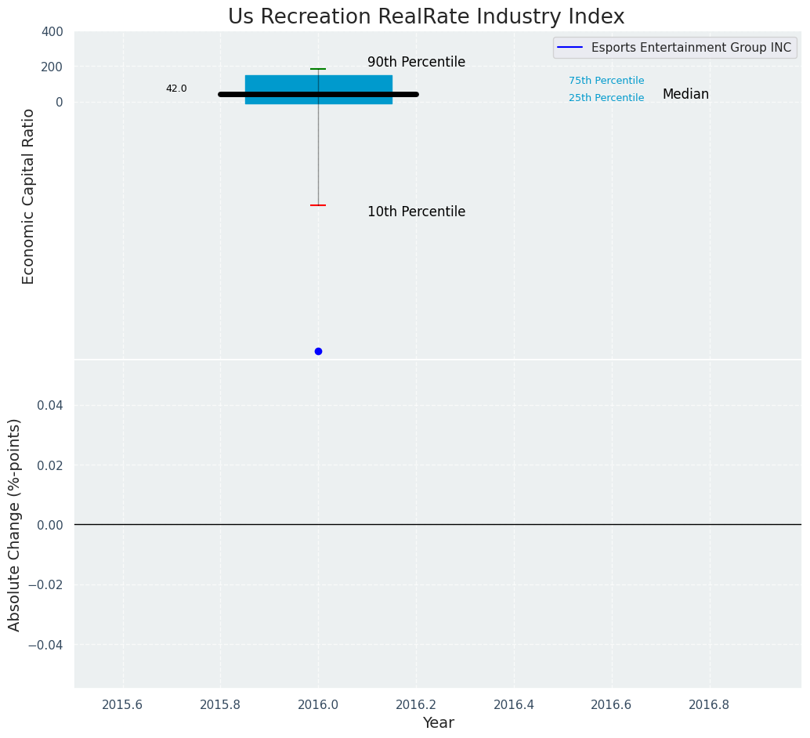Viewport: 810px width, 738px height.
Task: Select the 90th Percentile annotation text
Action: click(x=416, y=63)
